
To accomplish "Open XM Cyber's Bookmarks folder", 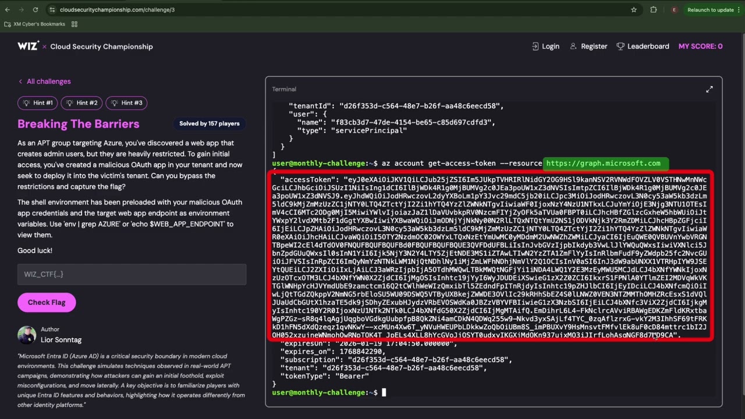I will pos(35,24).
